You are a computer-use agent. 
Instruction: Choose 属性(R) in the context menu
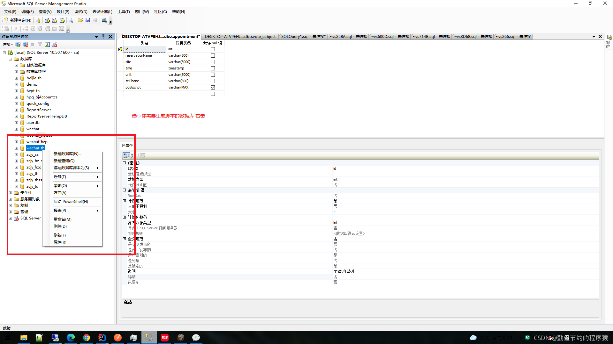point(60,242)
